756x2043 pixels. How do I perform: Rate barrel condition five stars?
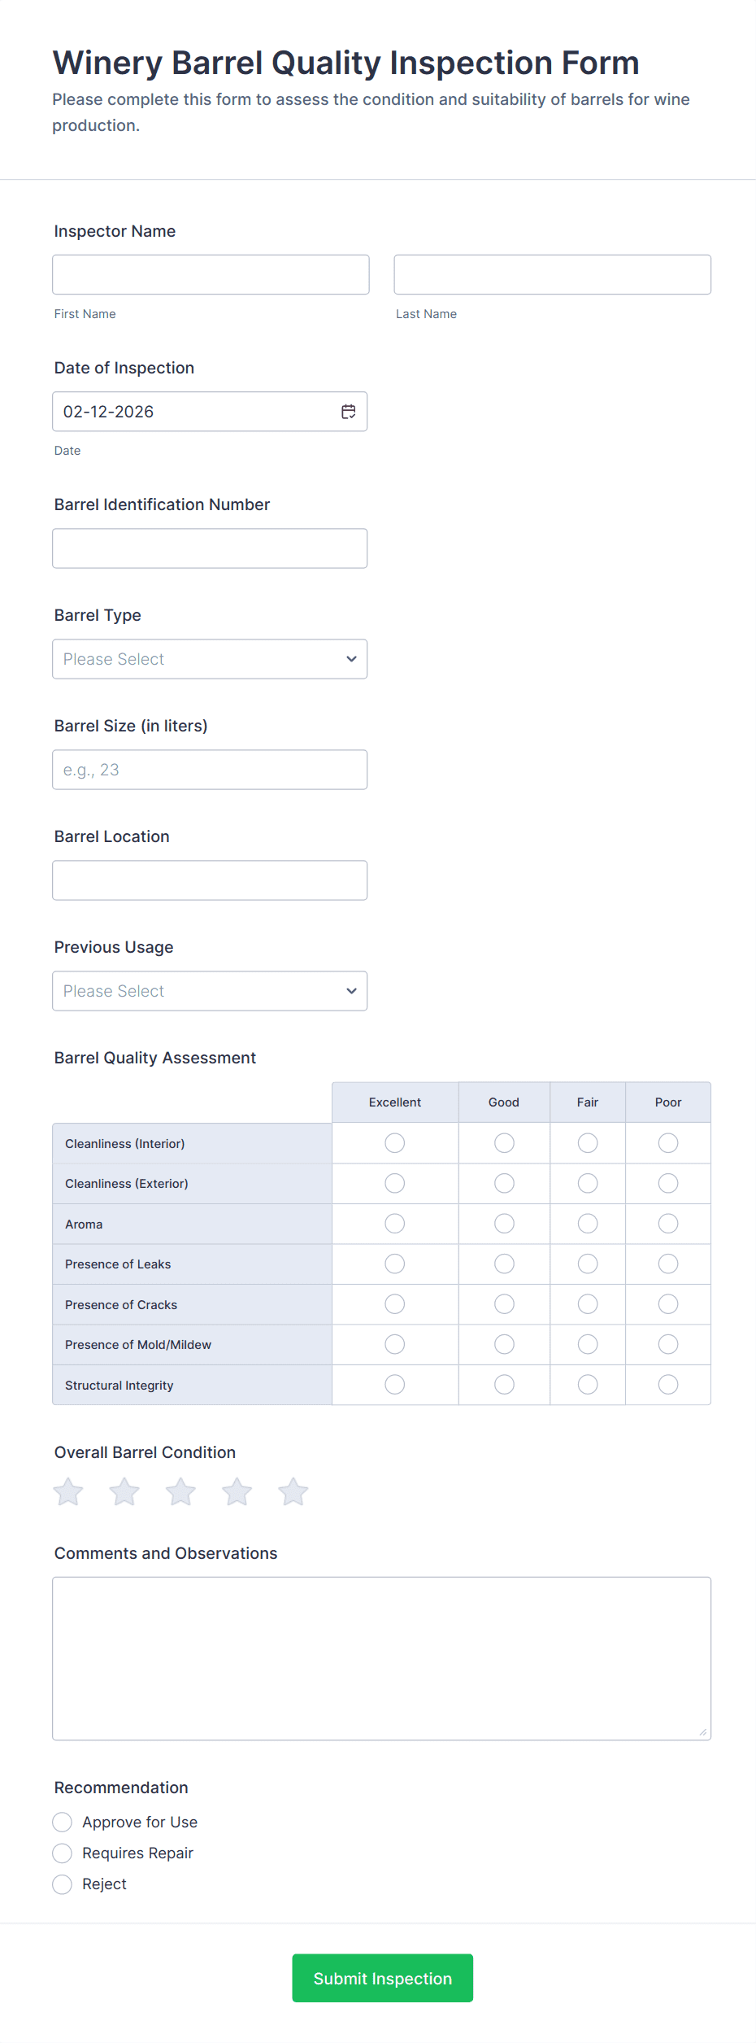(293, 1491)
